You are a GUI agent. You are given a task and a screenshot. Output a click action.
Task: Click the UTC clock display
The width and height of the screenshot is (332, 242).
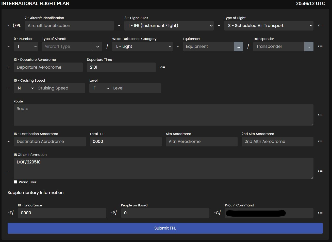pos(310,4)
